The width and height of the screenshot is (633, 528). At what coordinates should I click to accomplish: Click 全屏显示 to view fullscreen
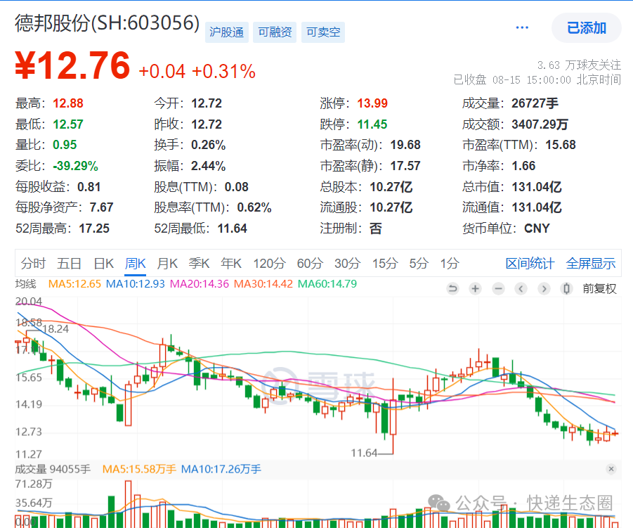tap(591, 264)
